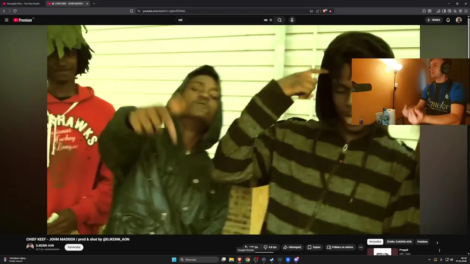Viewport: 470px width, 264px height.
Task: Open Windows Start menu
Action: (174, 260)
